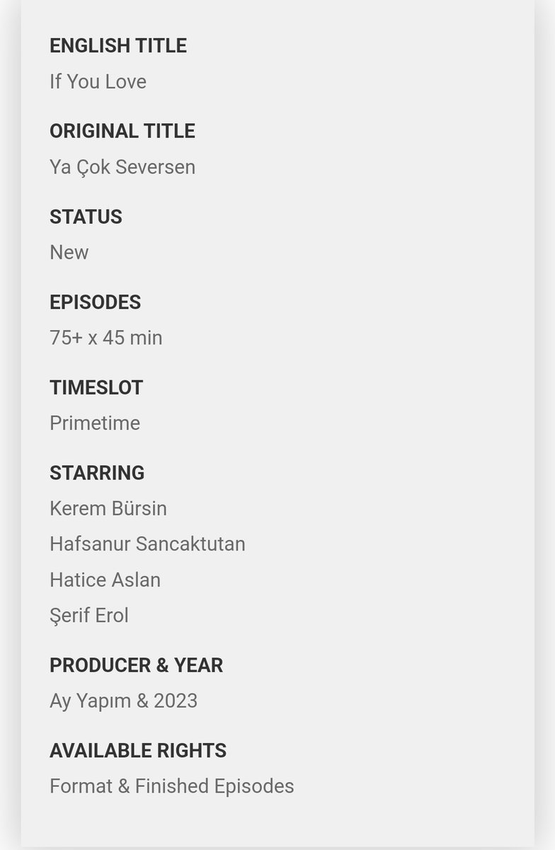Open the Kerem Bürsin cast name

[108, 509]
